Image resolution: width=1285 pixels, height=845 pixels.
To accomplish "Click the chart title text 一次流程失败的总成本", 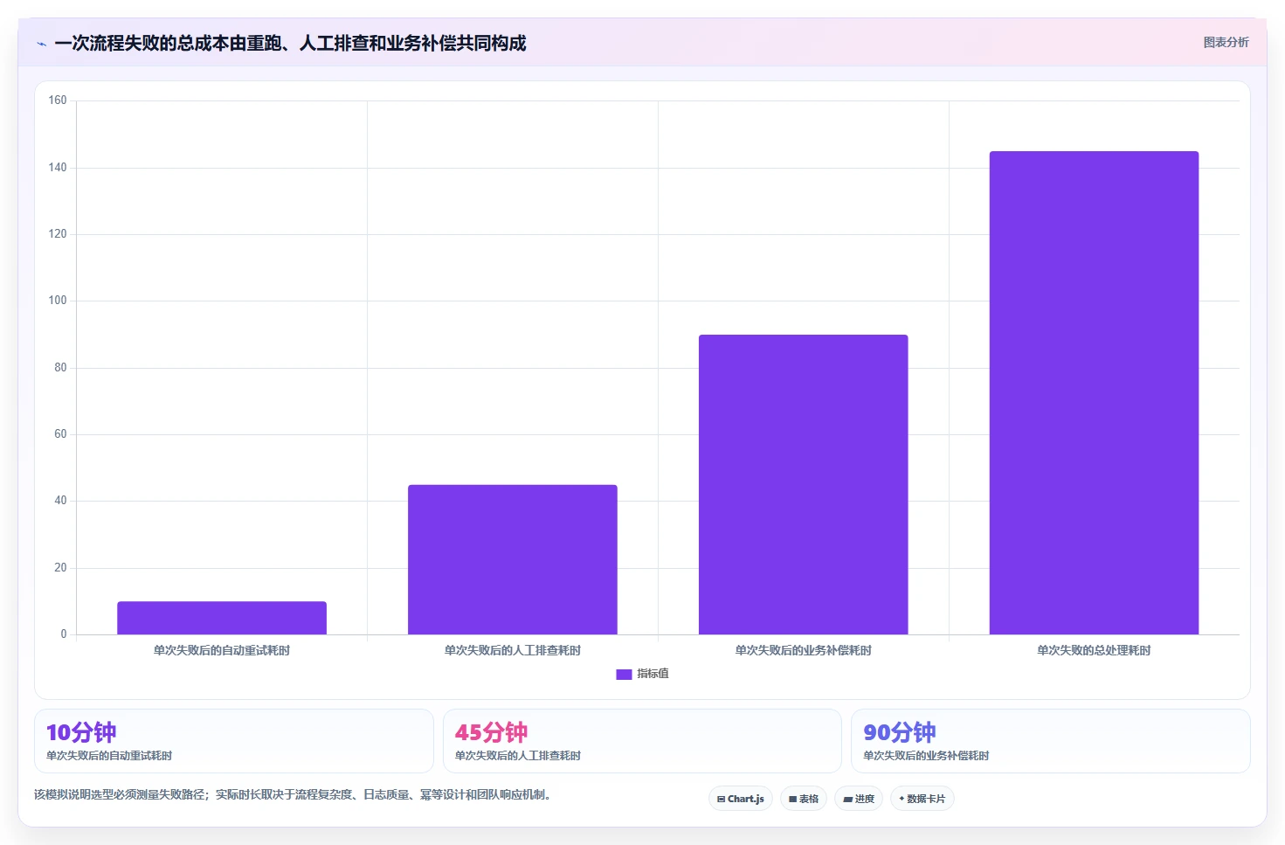I will [142, 44].
